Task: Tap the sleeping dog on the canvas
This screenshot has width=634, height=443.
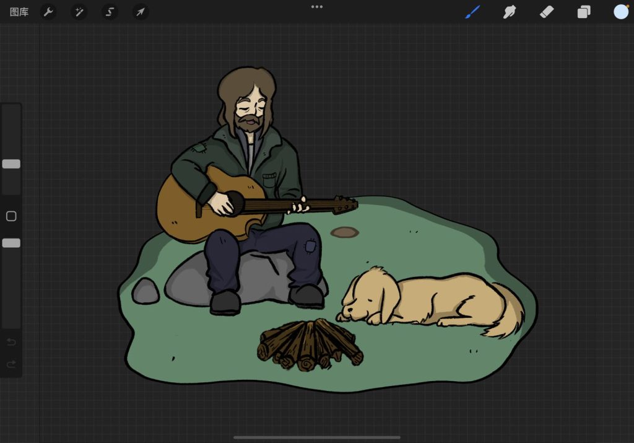Action: tap(433, 300)
